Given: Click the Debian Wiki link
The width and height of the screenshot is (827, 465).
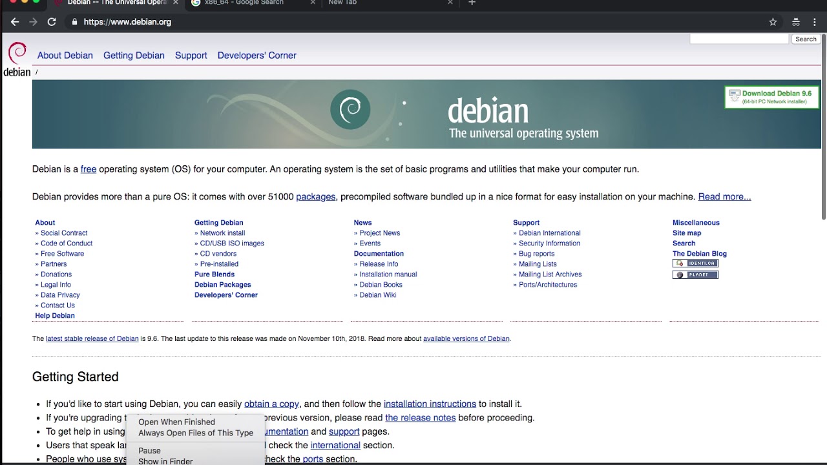Looking at the screenshot, I should point(378,295).
